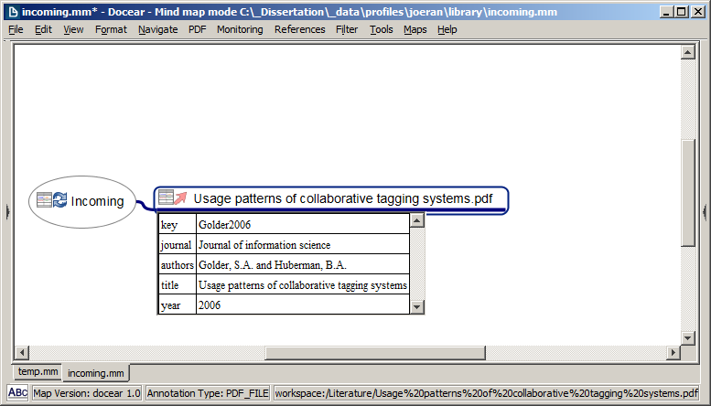Expand the right side panel handle

705,211
